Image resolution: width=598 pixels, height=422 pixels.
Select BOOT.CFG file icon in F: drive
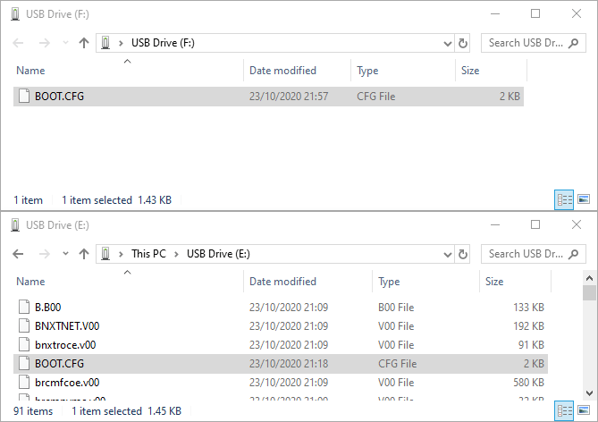click(x=24, y=97)
